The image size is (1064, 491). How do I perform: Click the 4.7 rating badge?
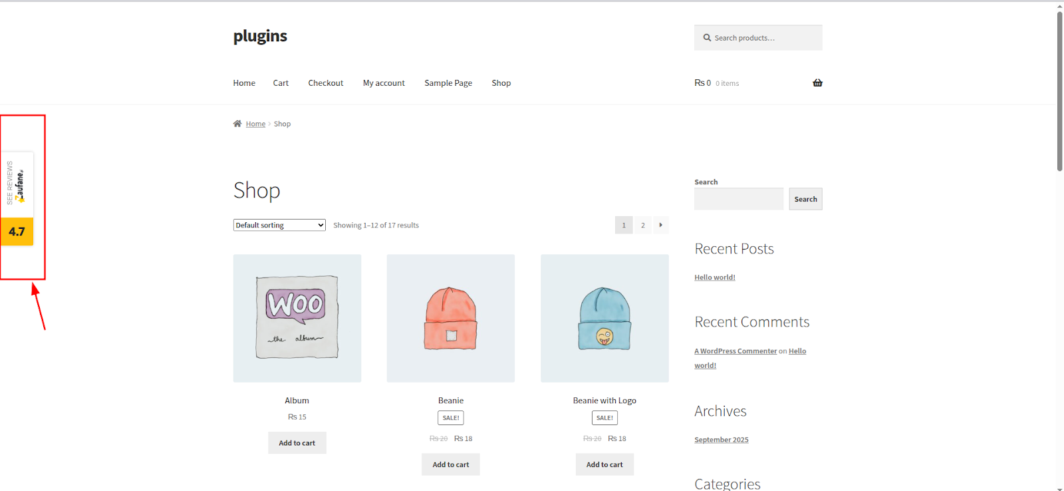coord(17,232)
